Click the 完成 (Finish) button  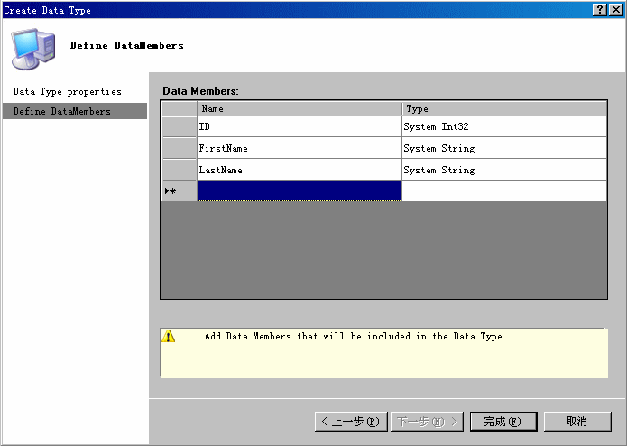coord(503,422)
